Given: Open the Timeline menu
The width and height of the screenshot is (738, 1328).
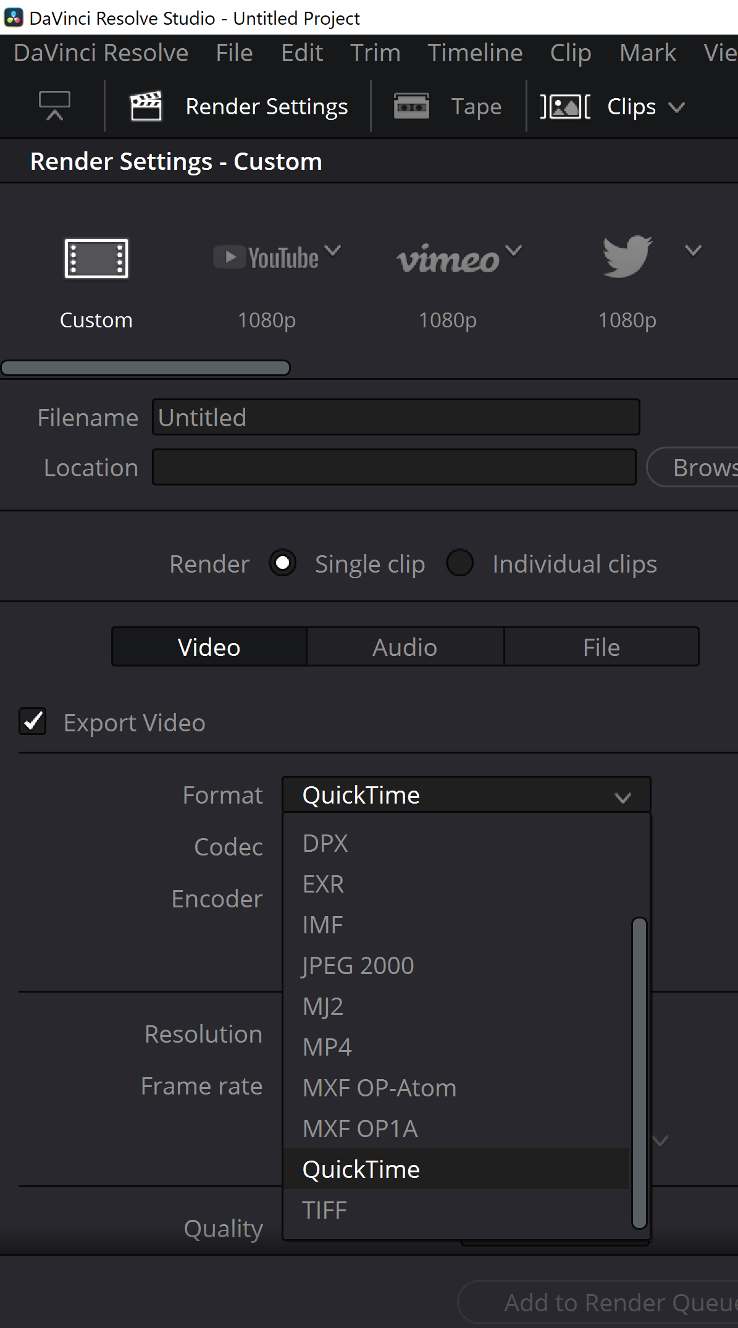Looking at the screenshot, I should [475, 53].
